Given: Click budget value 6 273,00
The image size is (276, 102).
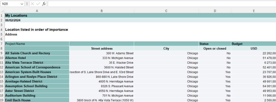Looking at the screenshot, I should click(x=254, y=63).
